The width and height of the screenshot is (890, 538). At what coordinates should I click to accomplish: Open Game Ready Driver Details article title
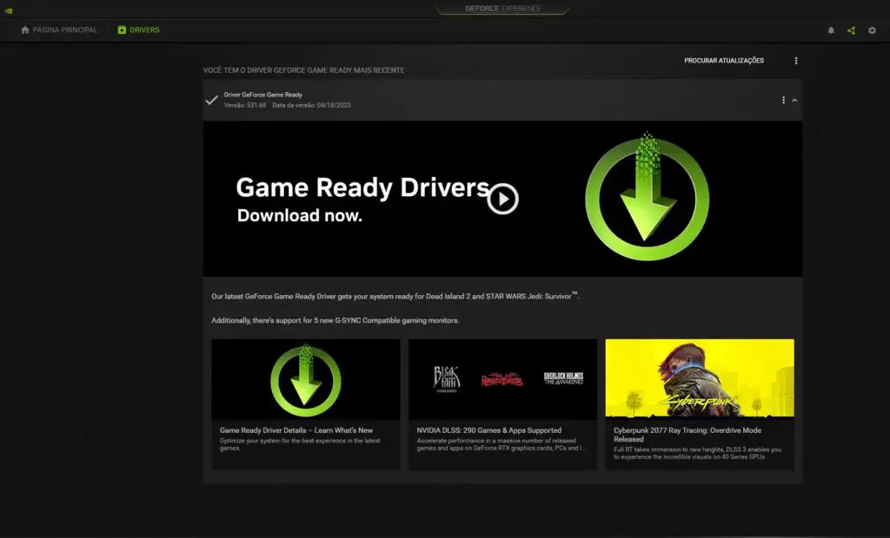tap(296, 430)
